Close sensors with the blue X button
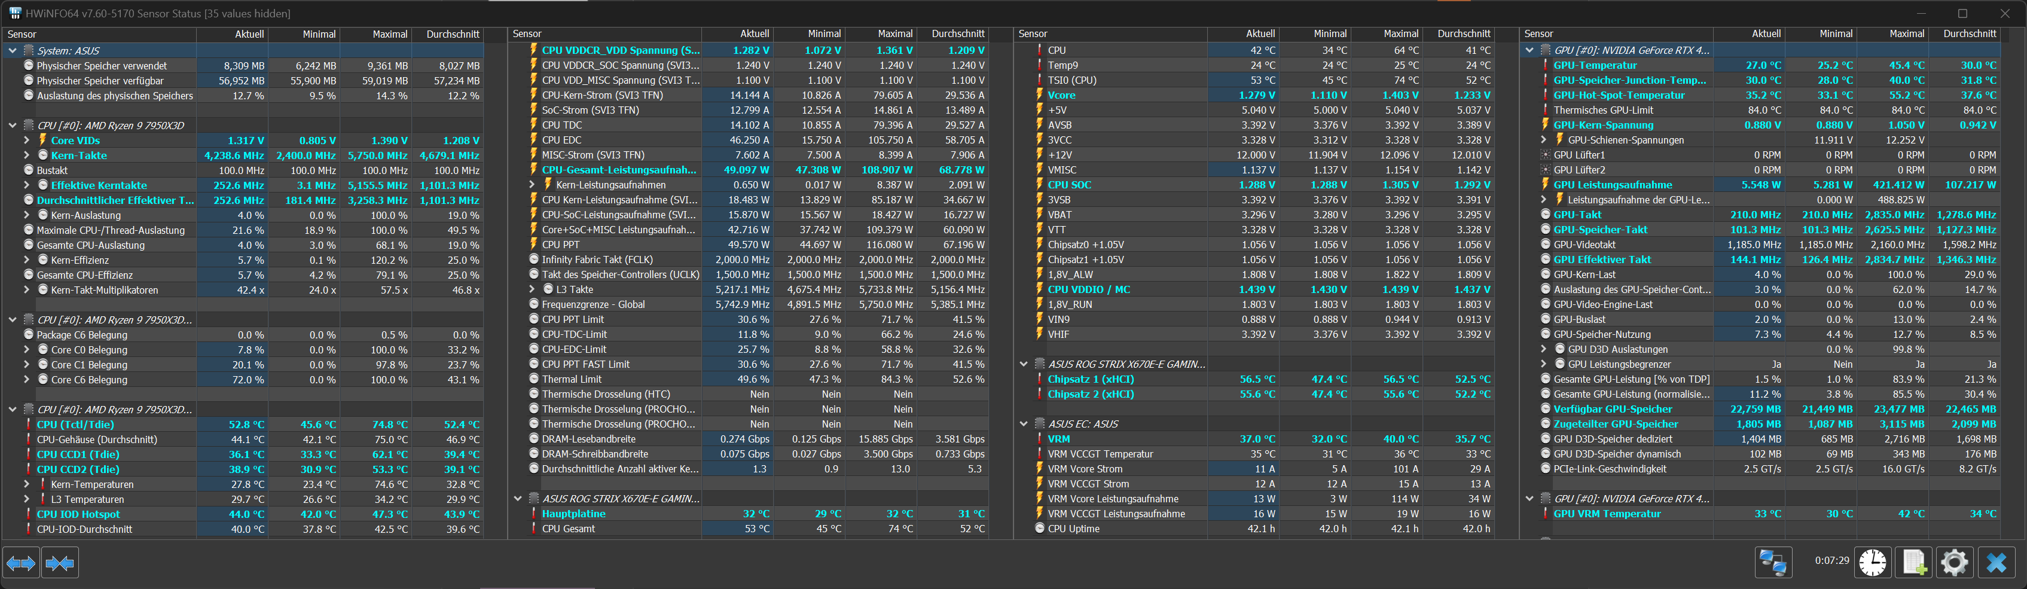Image resolution: width=2027 pixels, height=589 pixels. point(1997,563)
